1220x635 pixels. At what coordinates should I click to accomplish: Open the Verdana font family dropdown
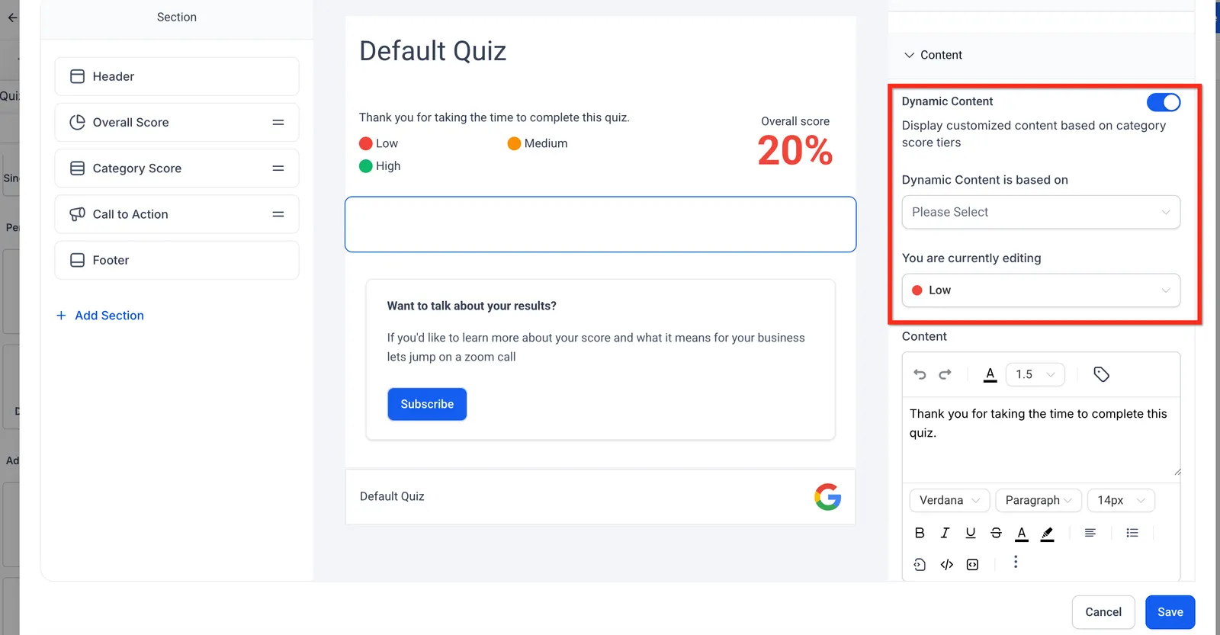(x=949, y=500)
